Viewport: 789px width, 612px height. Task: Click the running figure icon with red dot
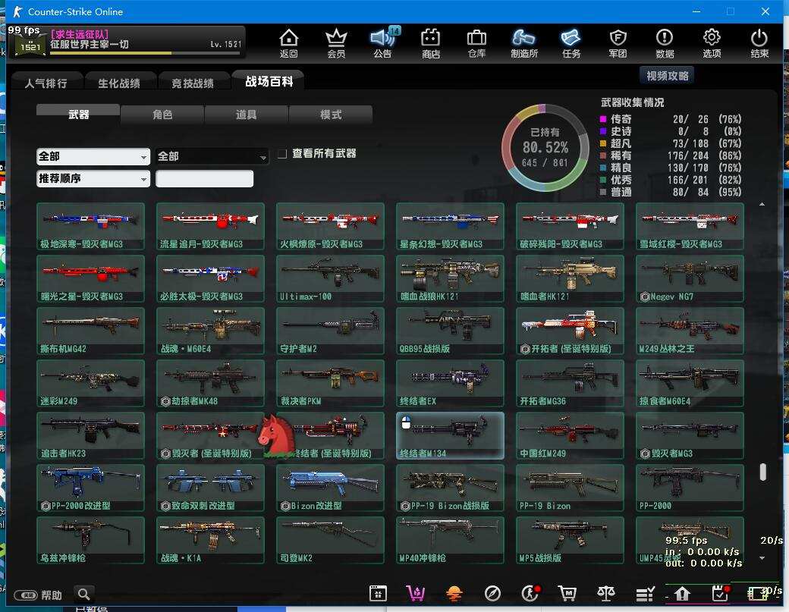coord(530,593)
